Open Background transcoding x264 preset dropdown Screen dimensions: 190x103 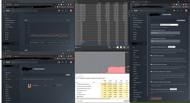[172, 47]
